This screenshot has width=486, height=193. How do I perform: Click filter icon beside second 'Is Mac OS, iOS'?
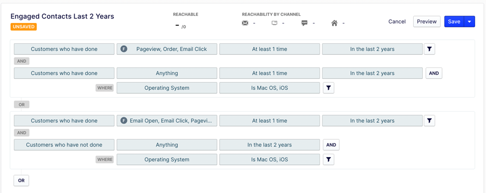pos(328,160)
